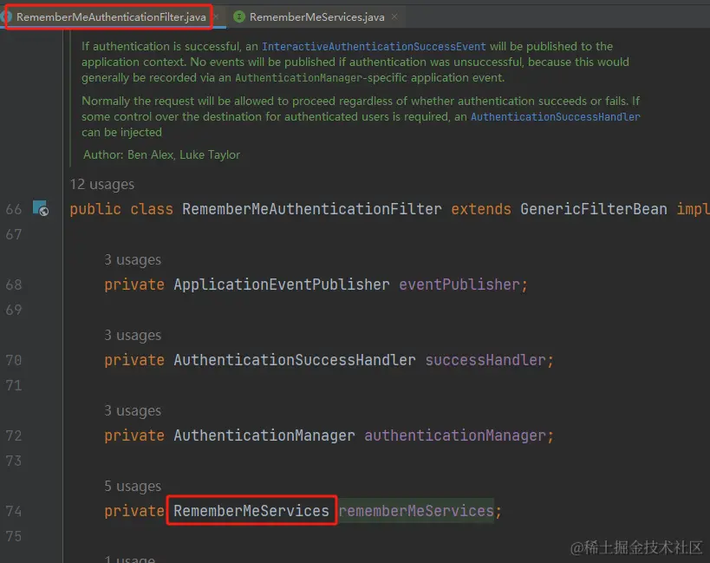Open the AuthenticationSuccessHandler doc link
Image resolution: width=710 pixels, height=563 pixels.
coord(555,117)
